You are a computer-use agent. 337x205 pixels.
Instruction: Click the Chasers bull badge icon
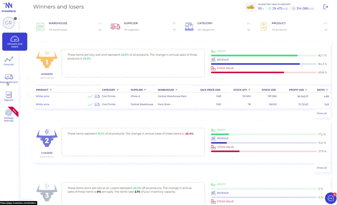point(47,138)
